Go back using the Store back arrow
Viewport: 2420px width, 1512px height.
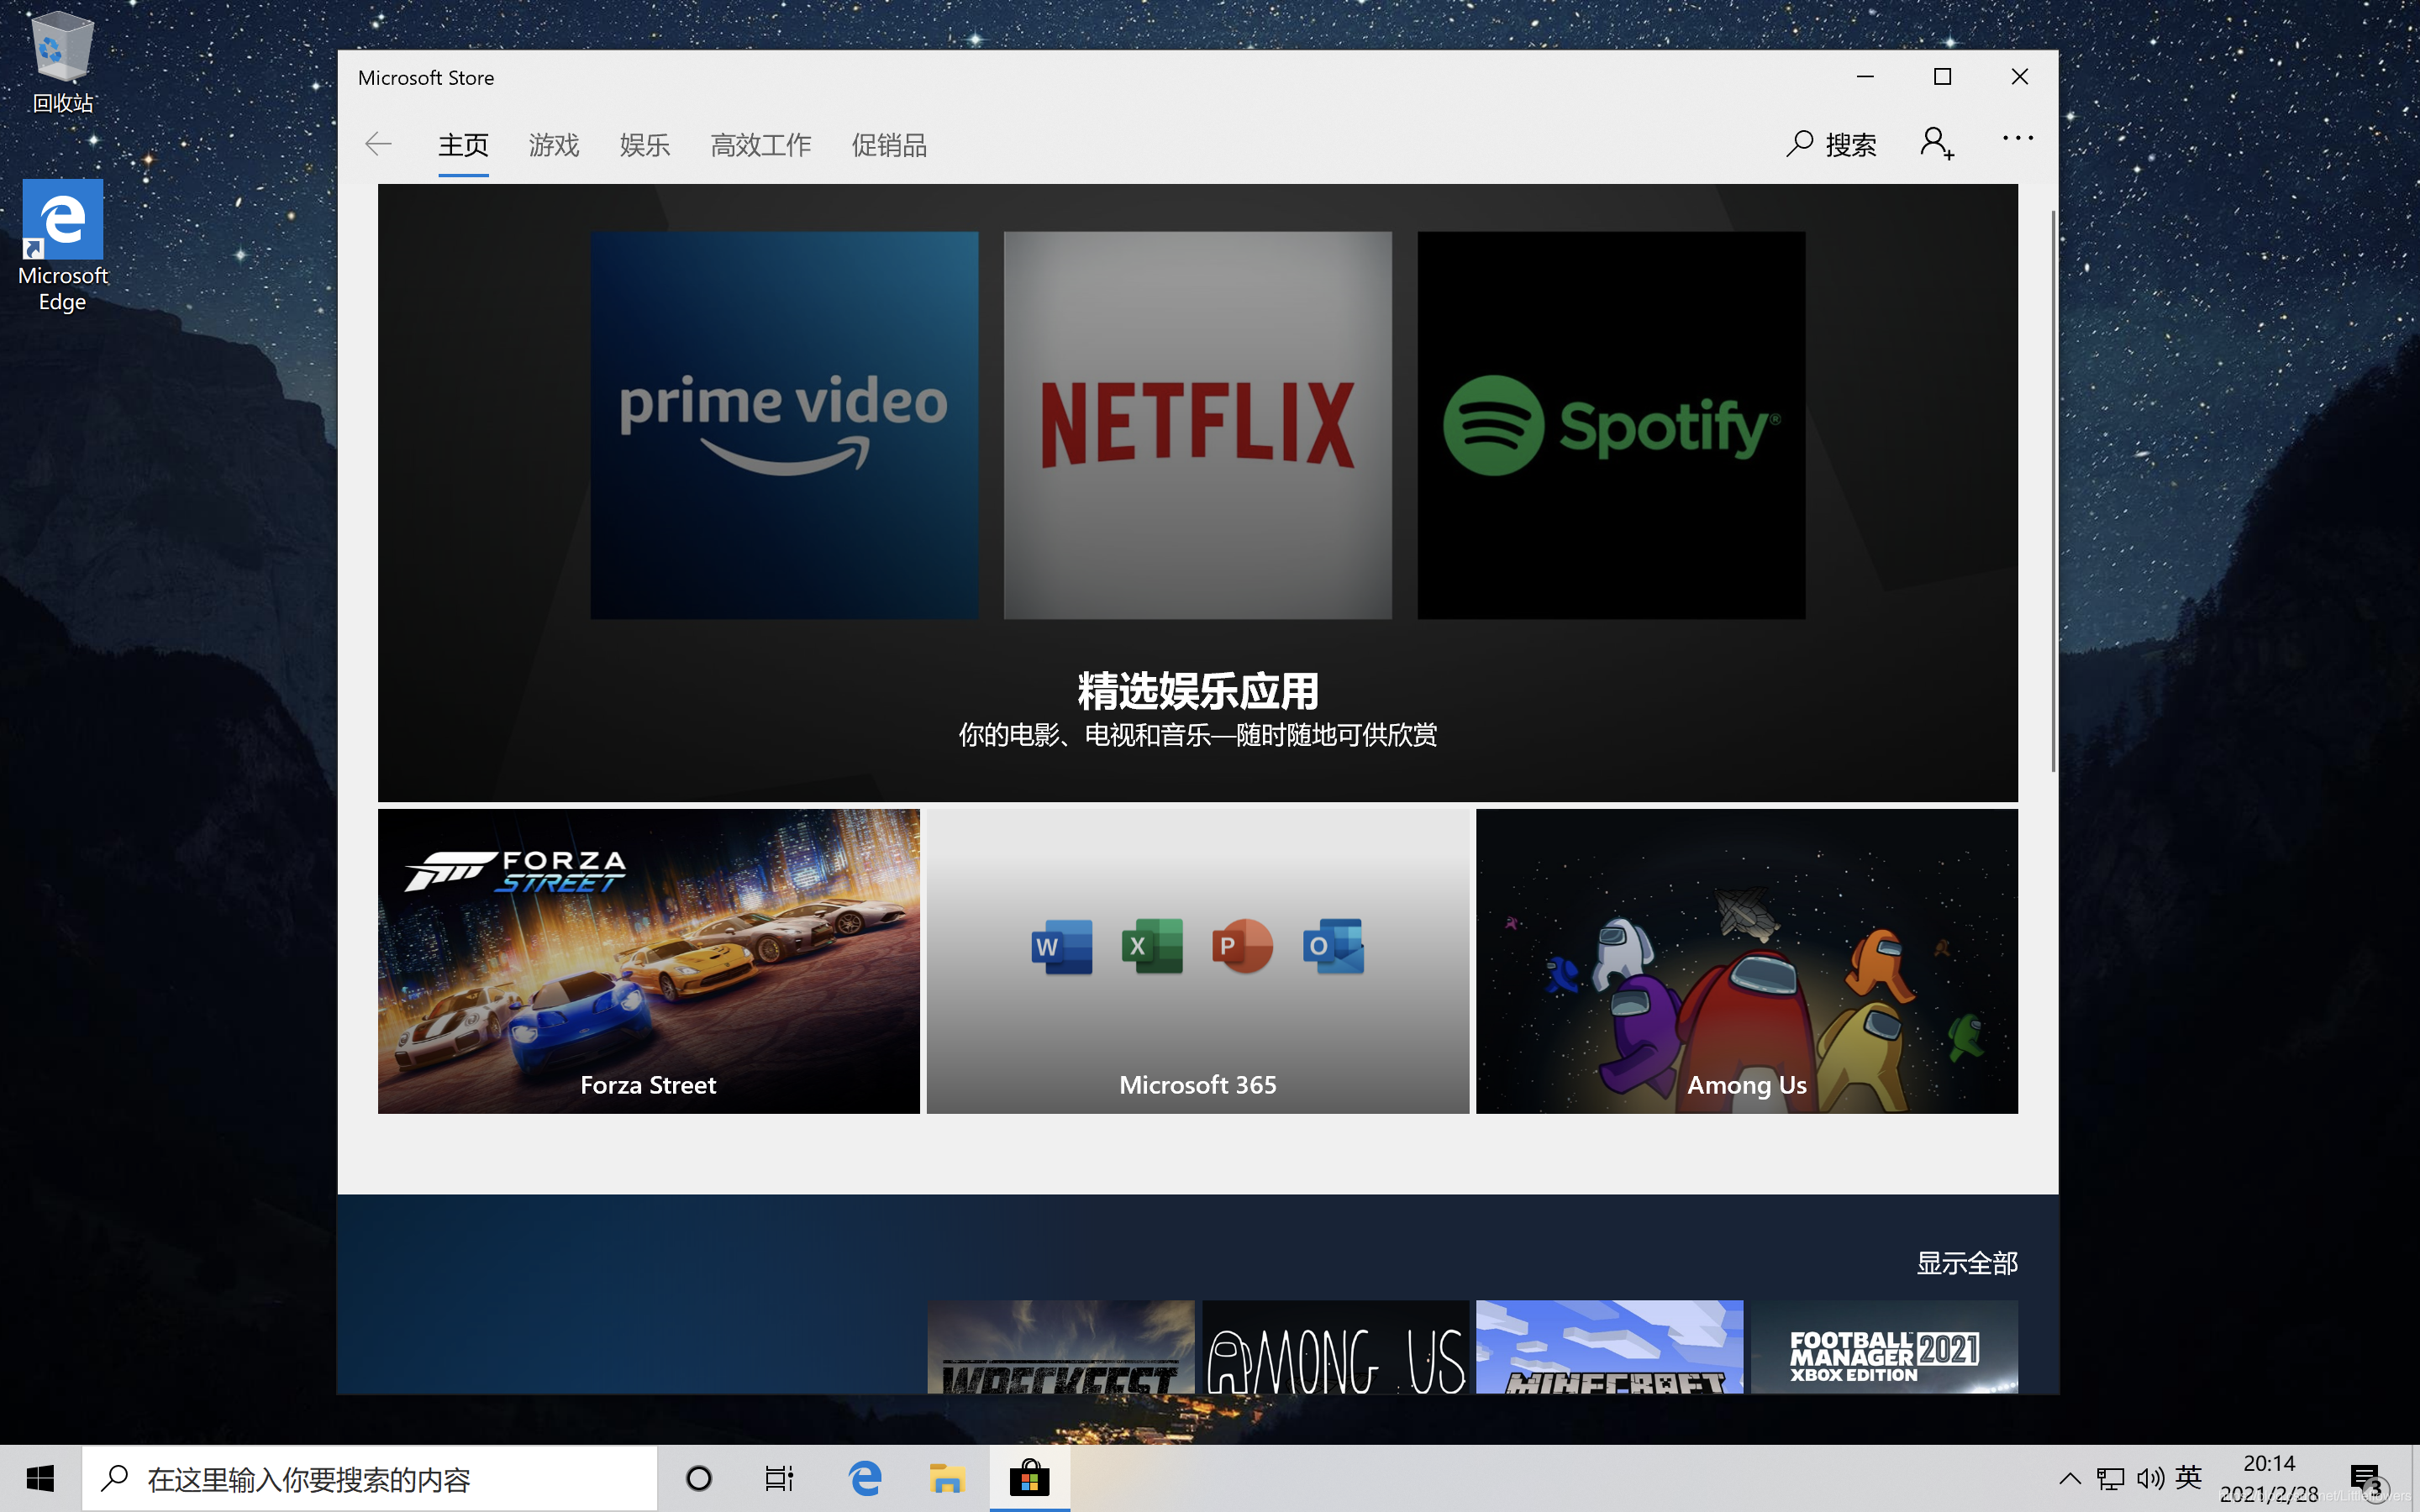pyautogui.click(x=378, y=145)
